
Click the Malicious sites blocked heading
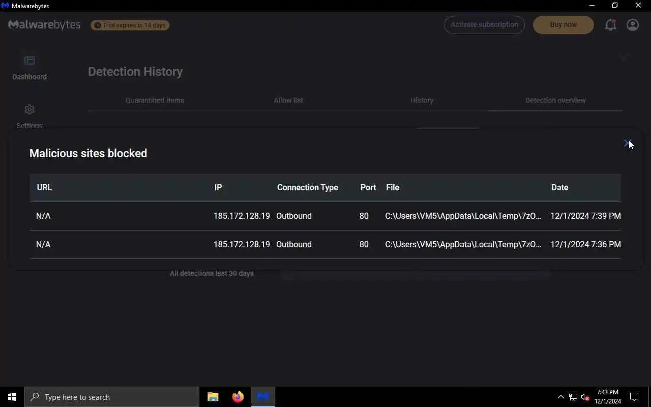click(x=88, y=153)
